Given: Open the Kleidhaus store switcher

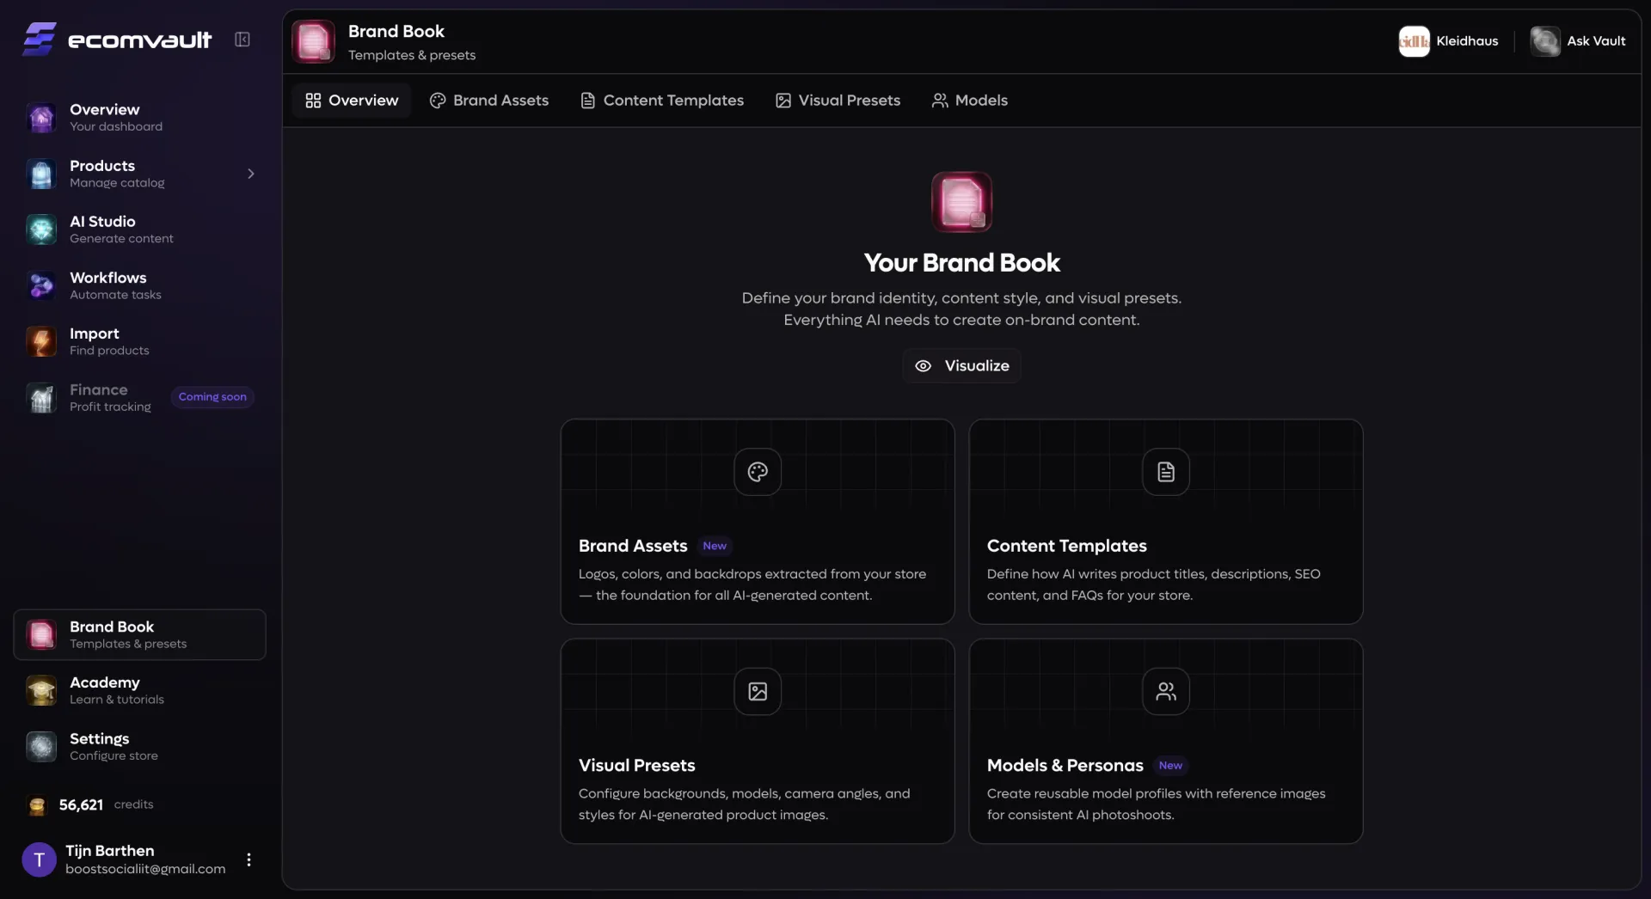Looking at the screenshot, I should pyautogui.click(x=1449, y=41).
